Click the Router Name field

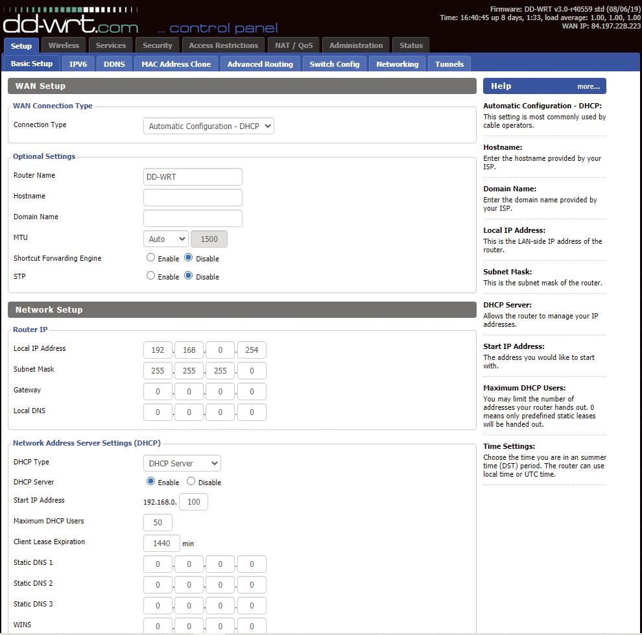[193, 177]
